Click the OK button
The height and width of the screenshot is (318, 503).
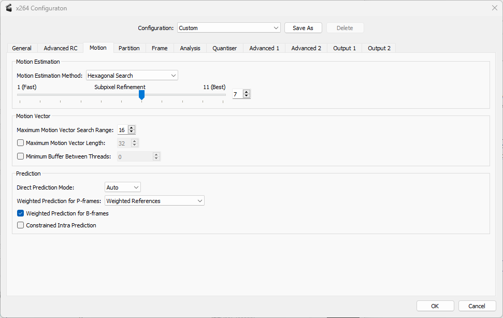[x=435, y=306]
